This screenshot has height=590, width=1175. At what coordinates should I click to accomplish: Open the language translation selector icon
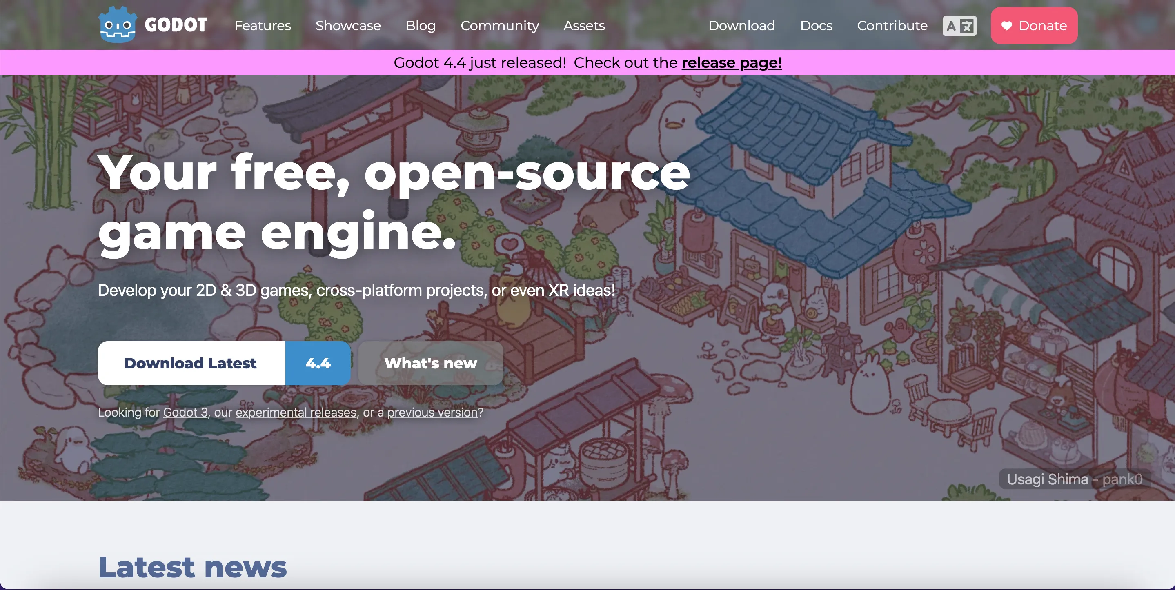point(960,26)
